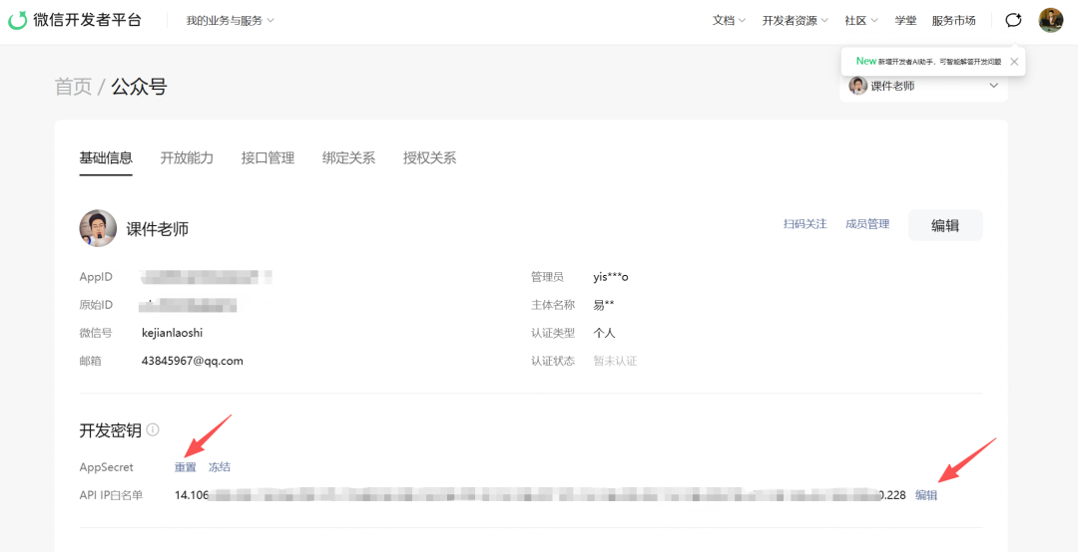The height and width of the screenshot is (552, 1078).
Task: Click 重置 for AppSecret
Action: coord(185,467)
